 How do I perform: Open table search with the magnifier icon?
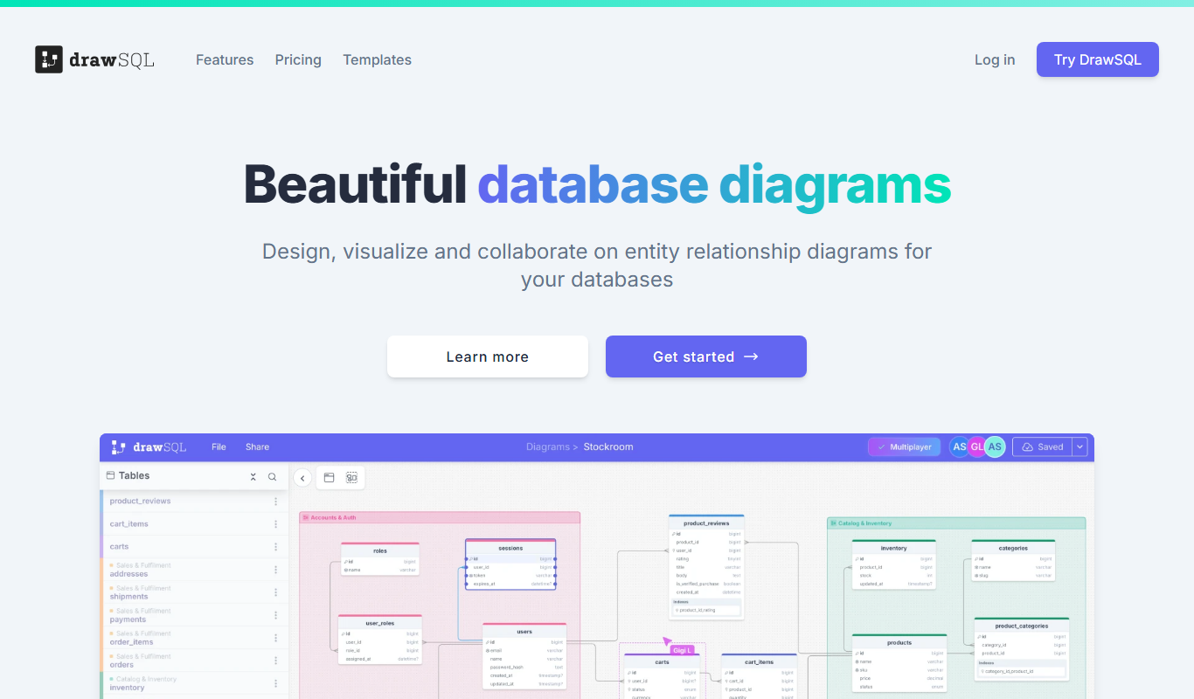(x=273, y=477)
